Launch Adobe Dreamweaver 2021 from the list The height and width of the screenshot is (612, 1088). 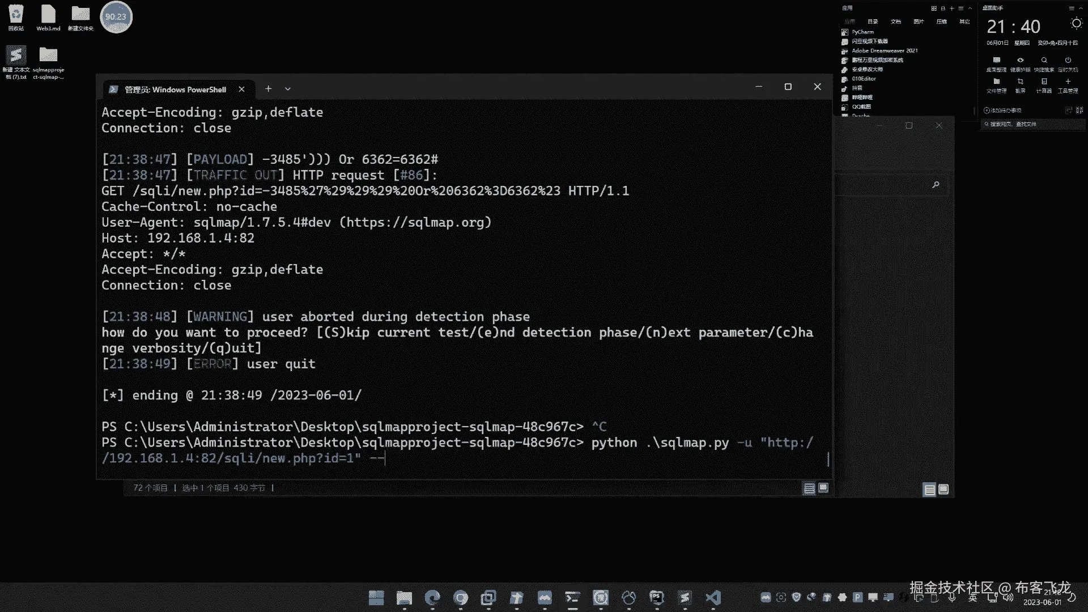coord(884,51)
